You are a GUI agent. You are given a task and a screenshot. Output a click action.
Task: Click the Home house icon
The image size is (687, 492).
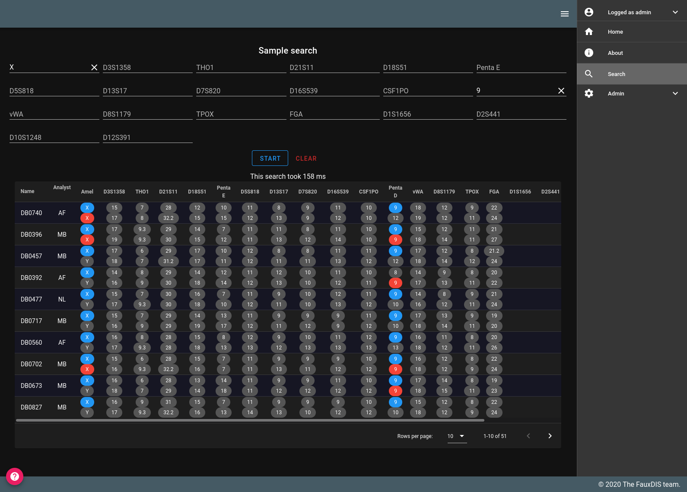[x=589, y=32]
